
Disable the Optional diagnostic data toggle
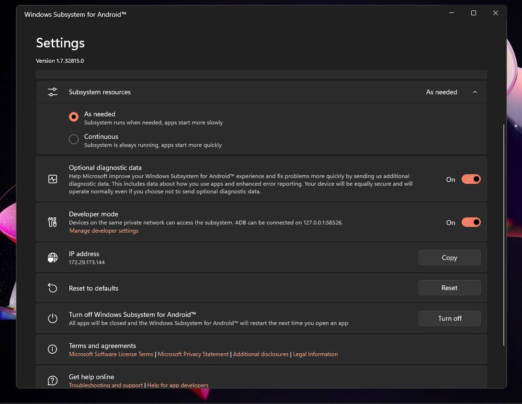[471, 179]
